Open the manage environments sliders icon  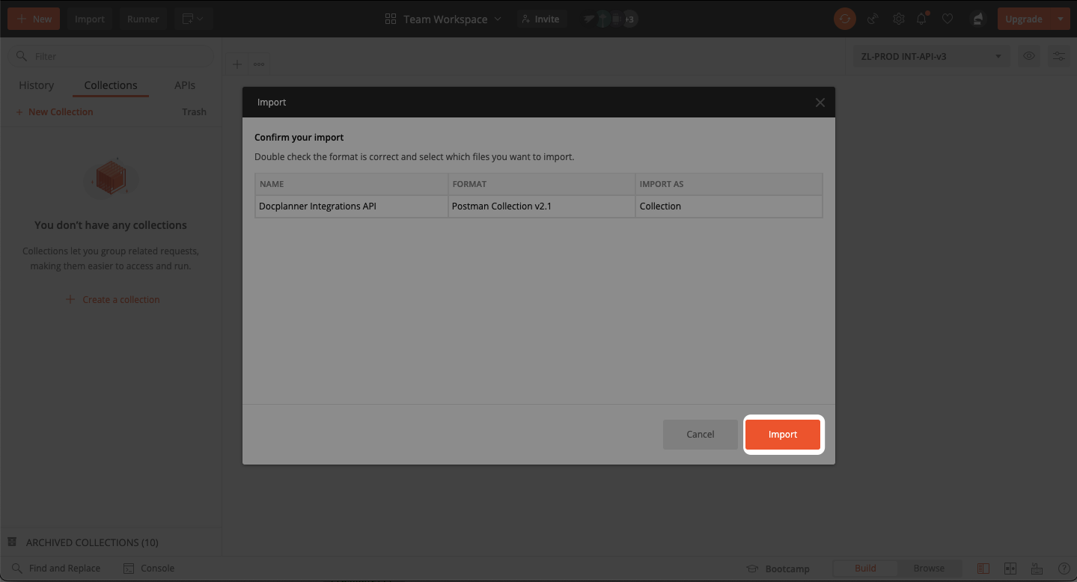point(1059,56)
